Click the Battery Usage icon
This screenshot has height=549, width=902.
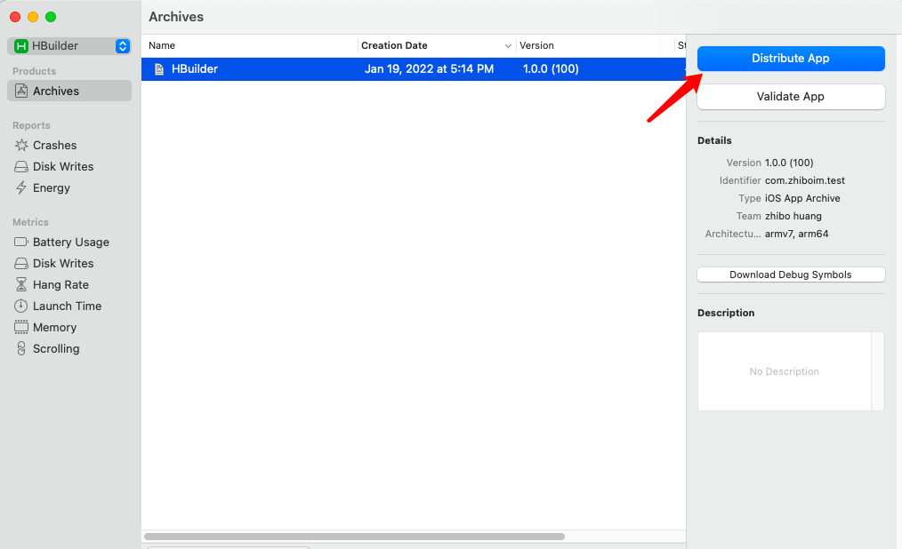(x=21, y=242)
